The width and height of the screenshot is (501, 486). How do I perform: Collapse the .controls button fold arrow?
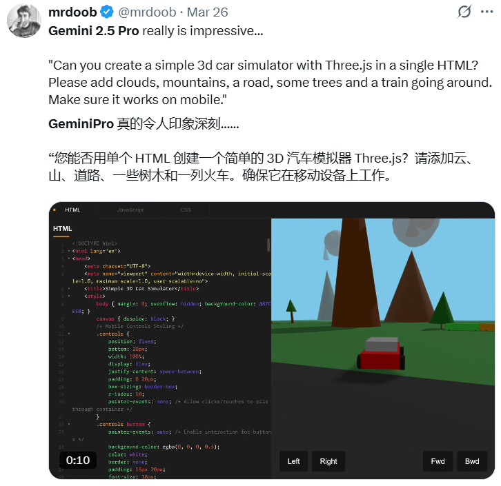click(69, 424)
